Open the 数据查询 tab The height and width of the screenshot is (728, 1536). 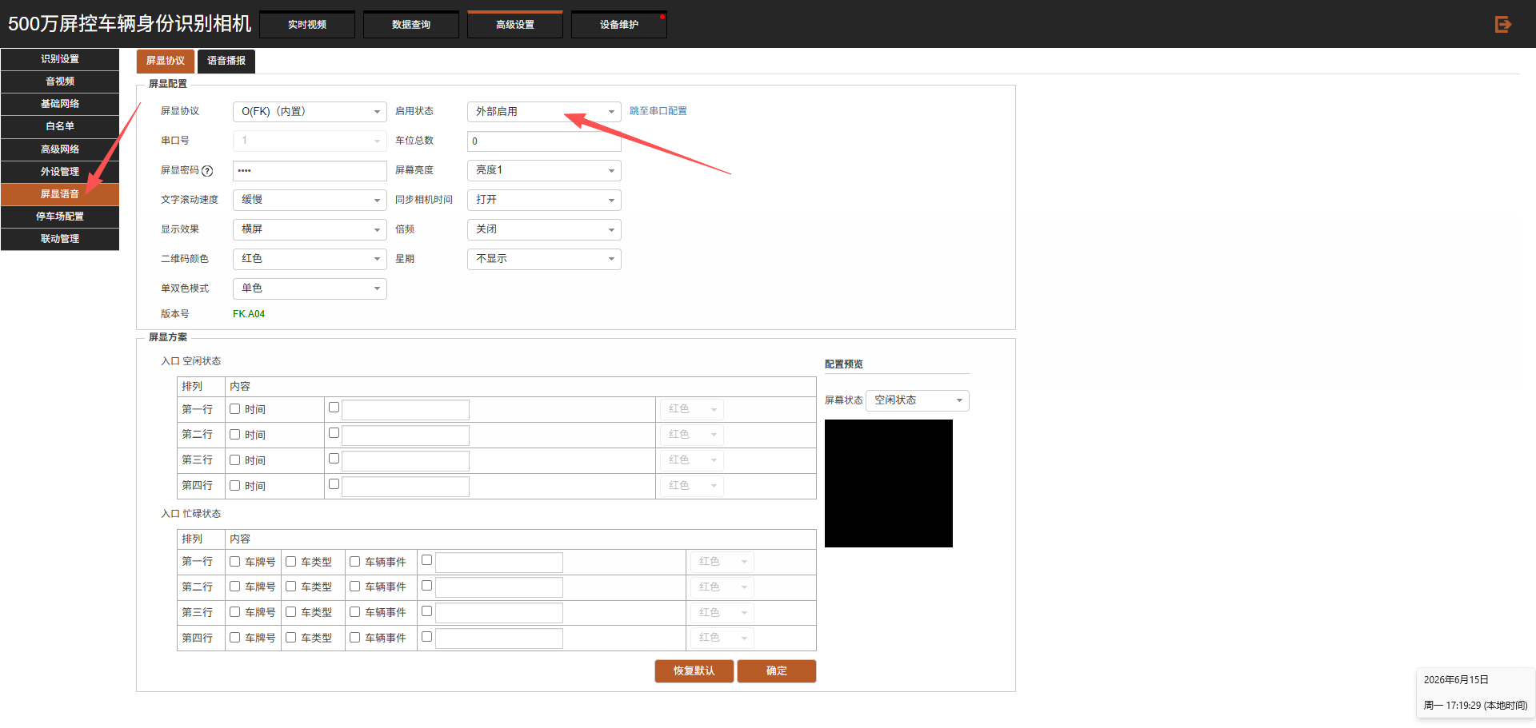point(411,25)
